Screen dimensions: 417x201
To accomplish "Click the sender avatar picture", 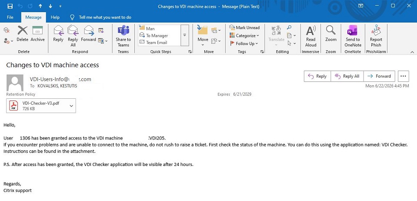I will point(15,83).
